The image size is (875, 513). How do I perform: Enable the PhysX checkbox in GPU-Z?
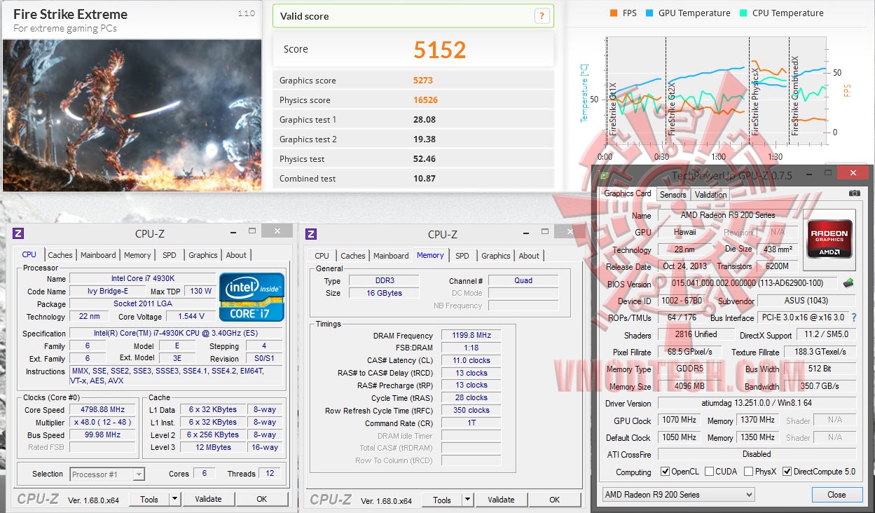[x=748, y=472]
